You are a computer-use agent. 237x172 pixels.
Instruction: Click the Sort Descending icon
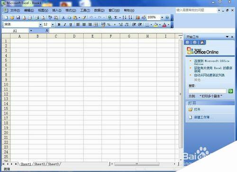click(x=130, y=18)
